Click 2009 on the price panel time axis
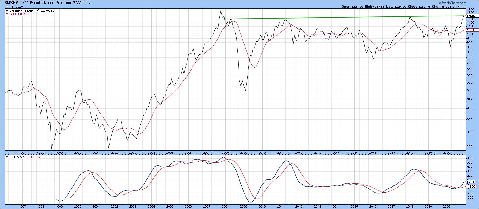 243,153
